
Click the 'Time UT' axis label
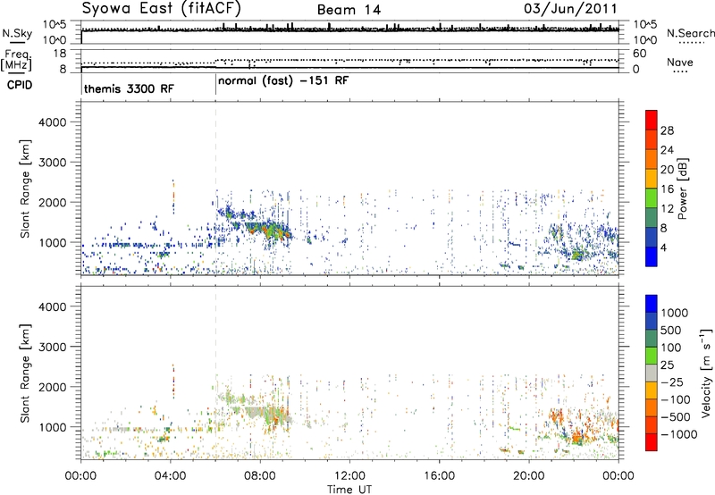[349, 490]
